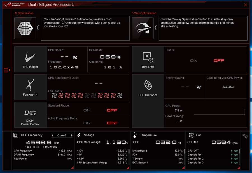The image size is (252, 173).
Task: Set Standard Phase to OFF
Action: [x=112, y=110]
